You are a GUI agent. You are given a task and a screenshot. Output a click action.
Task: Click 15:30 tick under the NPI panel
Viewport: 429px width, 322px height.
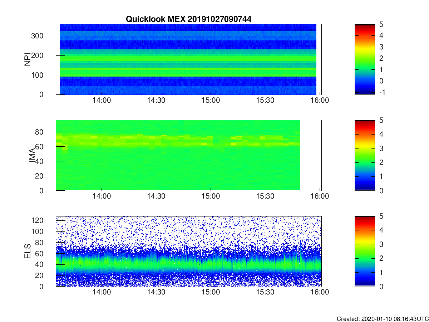pyautogui.click(x=265, y=101)
